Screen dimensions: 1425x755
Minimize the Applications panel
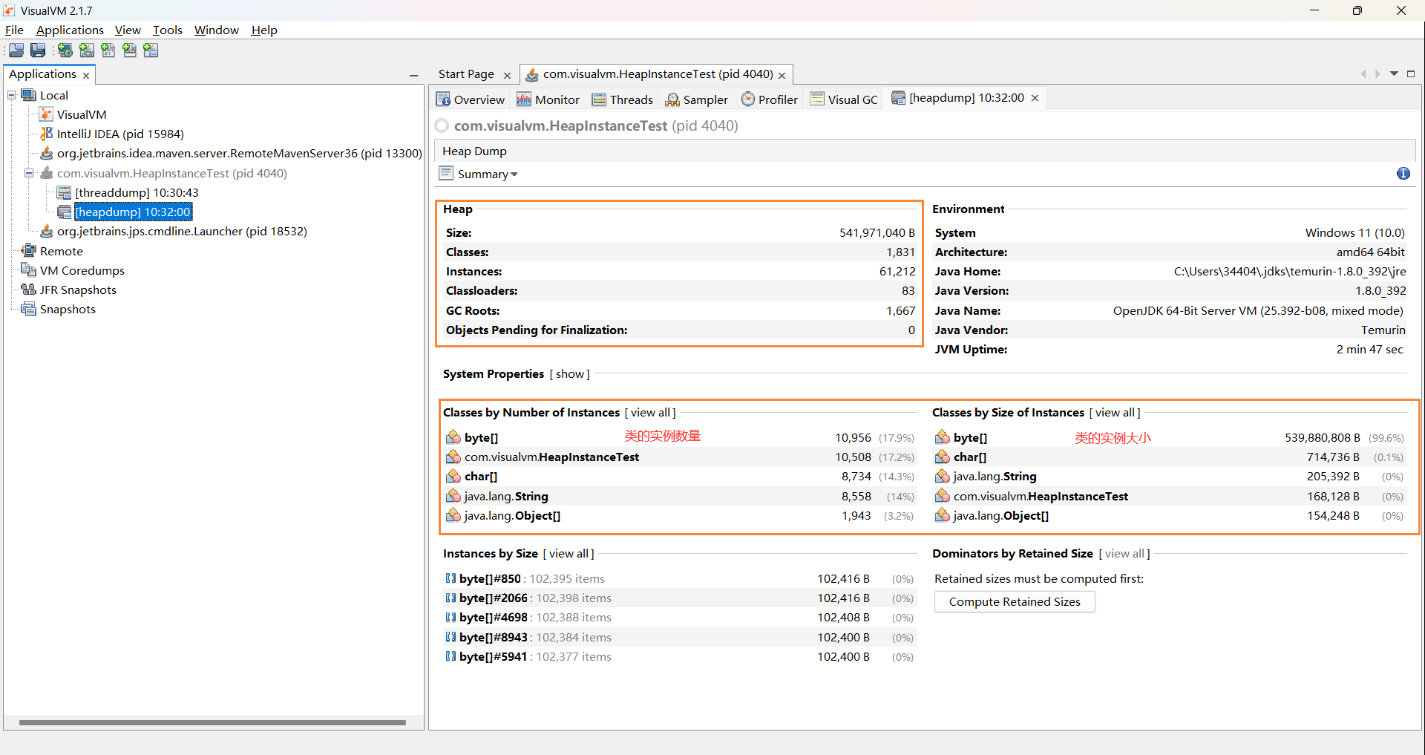click(x=413, y=75)
